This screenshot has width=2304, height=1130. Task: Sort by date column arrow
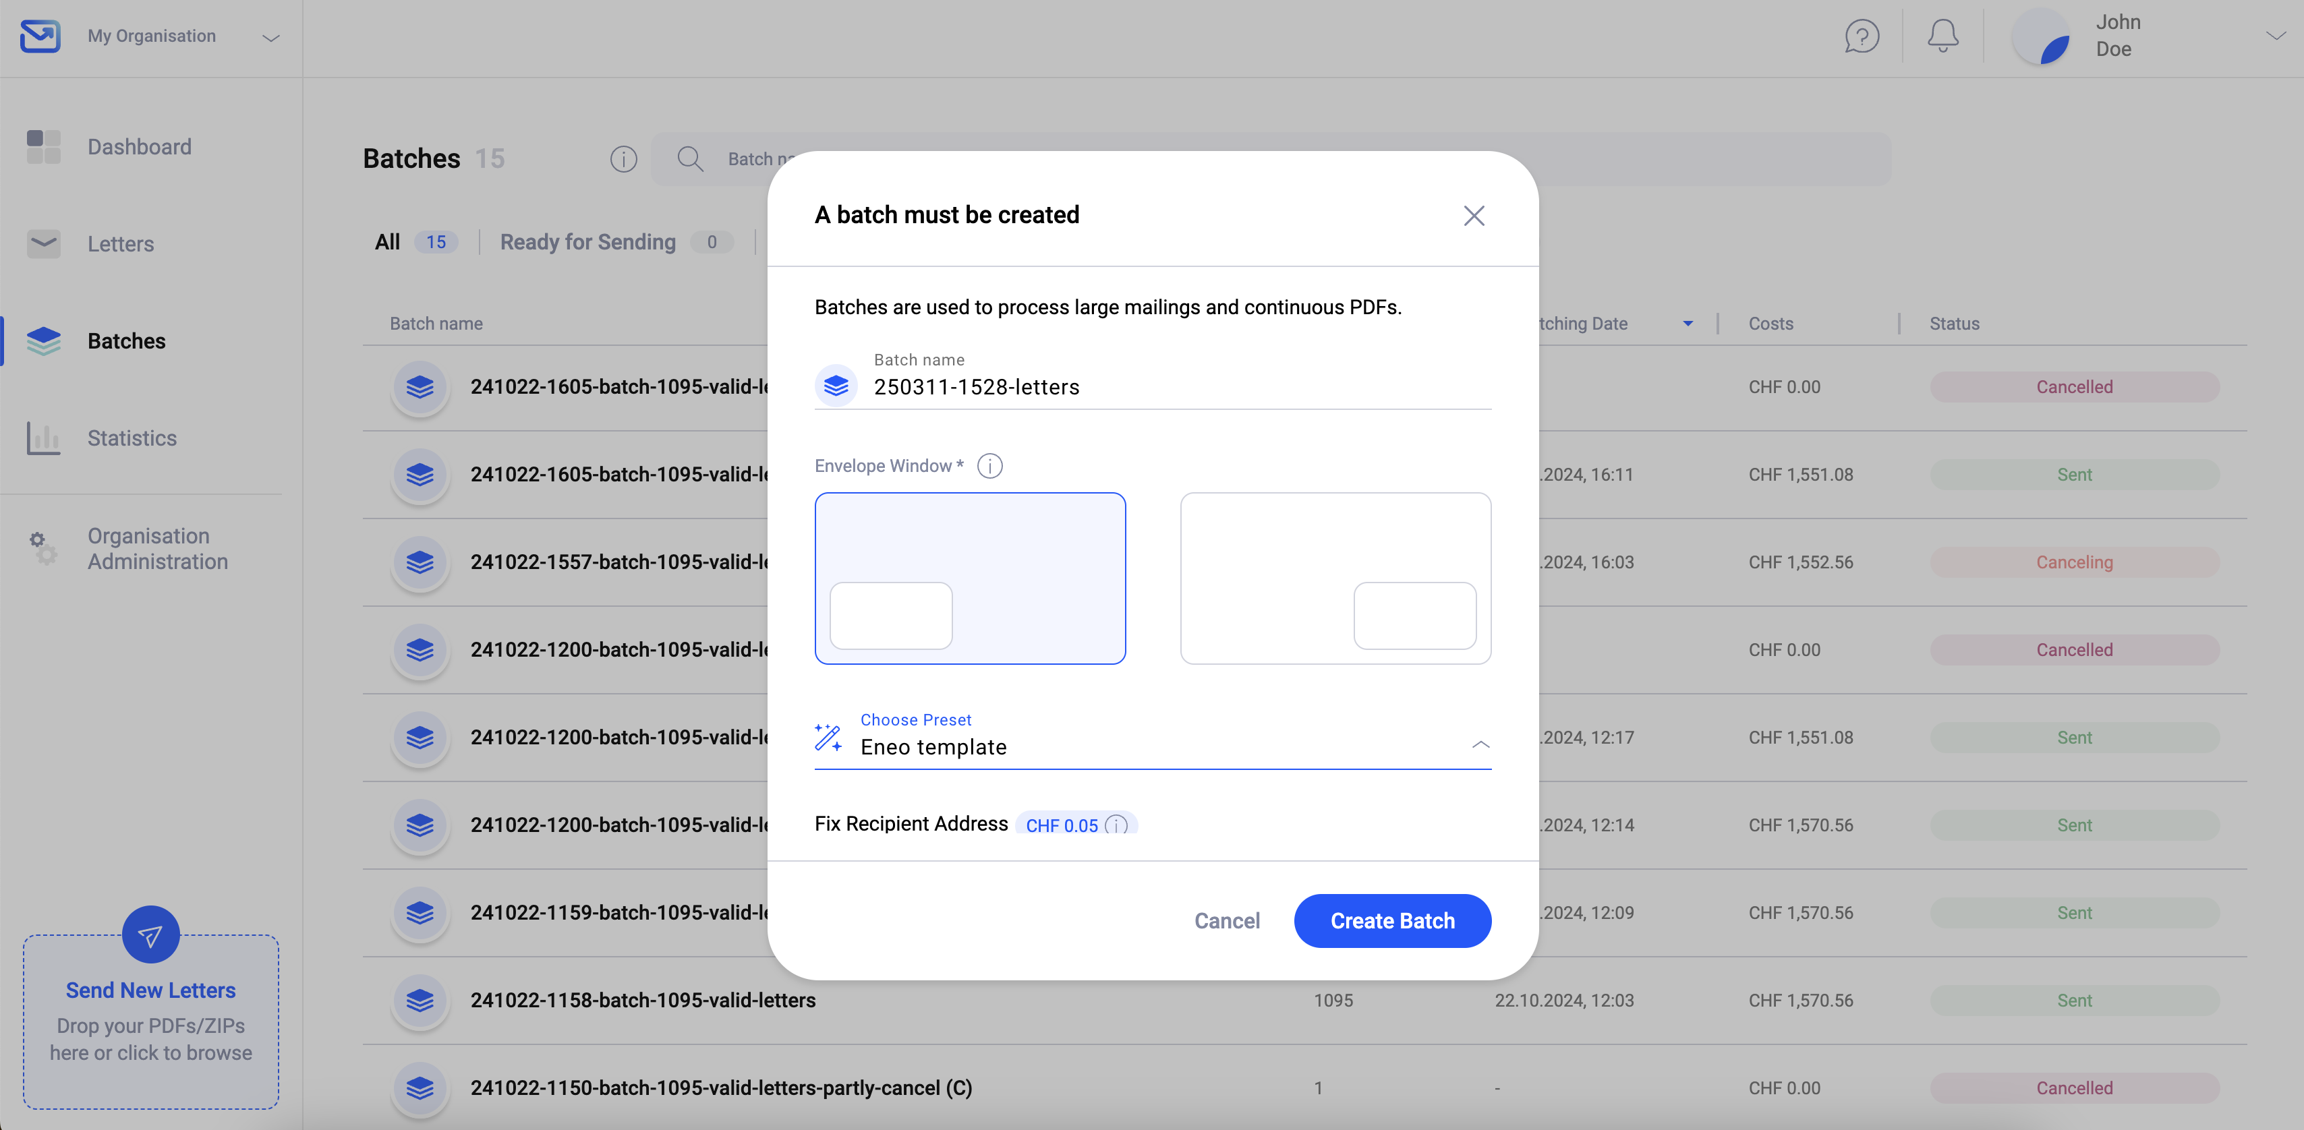[1688, 324]
